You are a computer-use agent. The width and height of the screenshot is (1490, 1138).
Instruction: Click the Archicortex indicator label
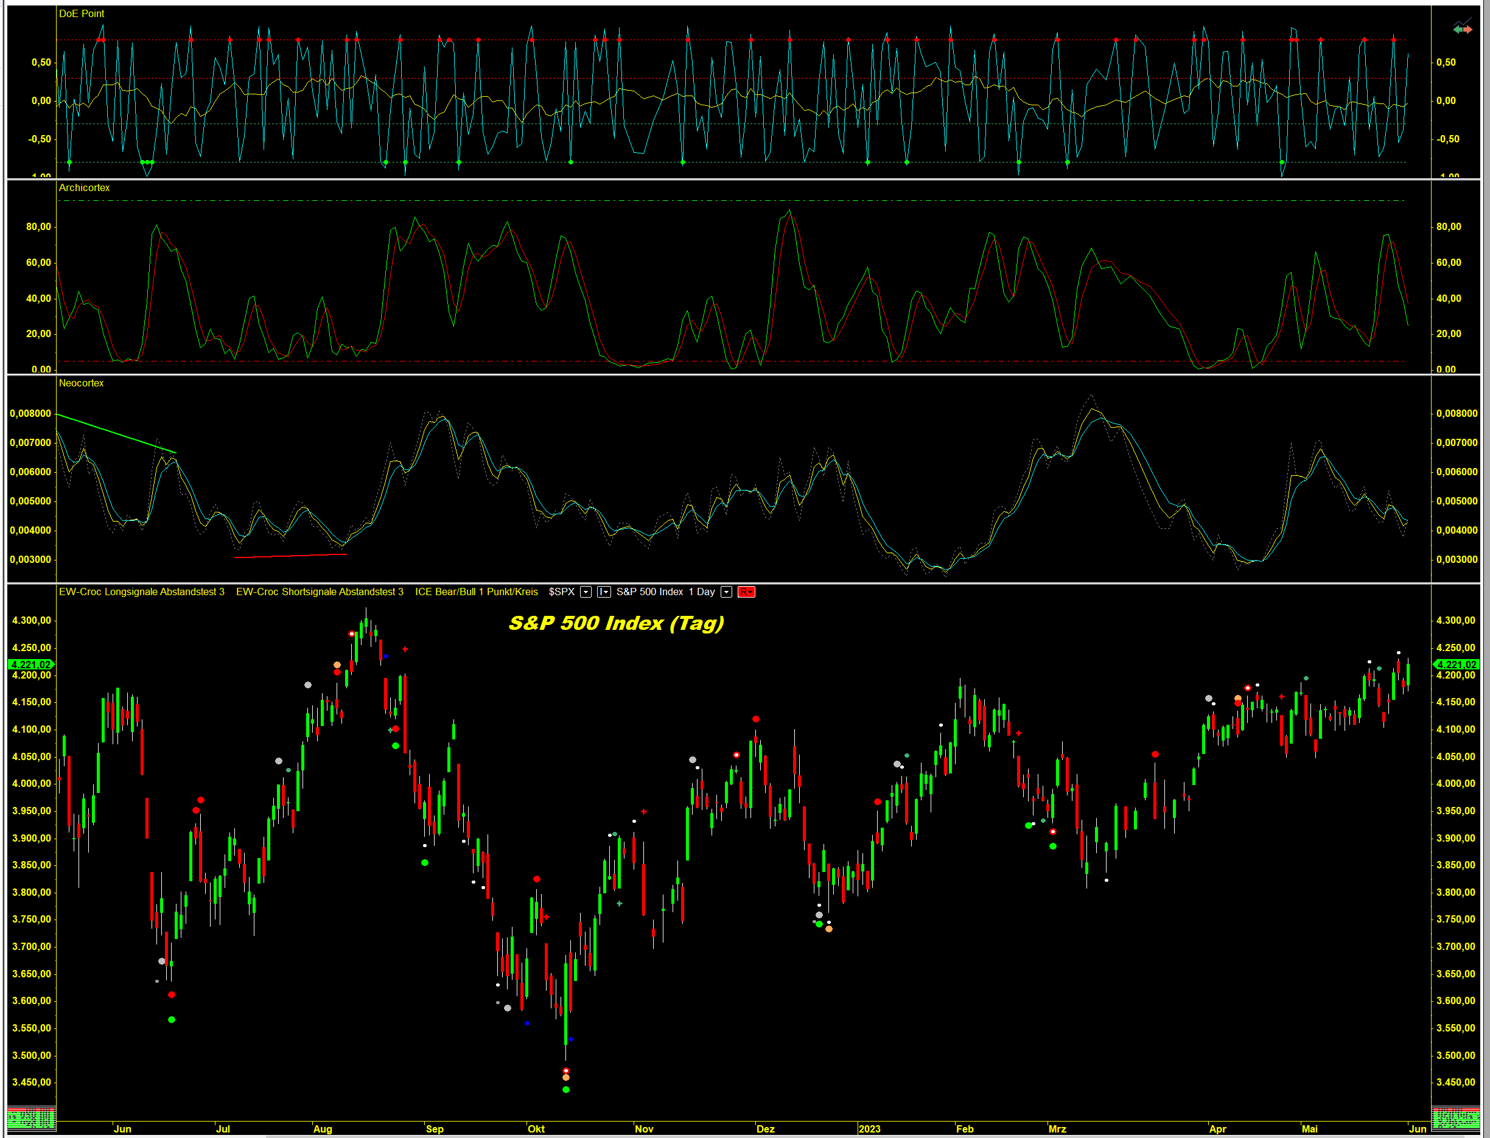tap(84, 187)
